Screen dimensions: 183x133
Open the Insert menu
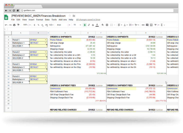(32, 20)
